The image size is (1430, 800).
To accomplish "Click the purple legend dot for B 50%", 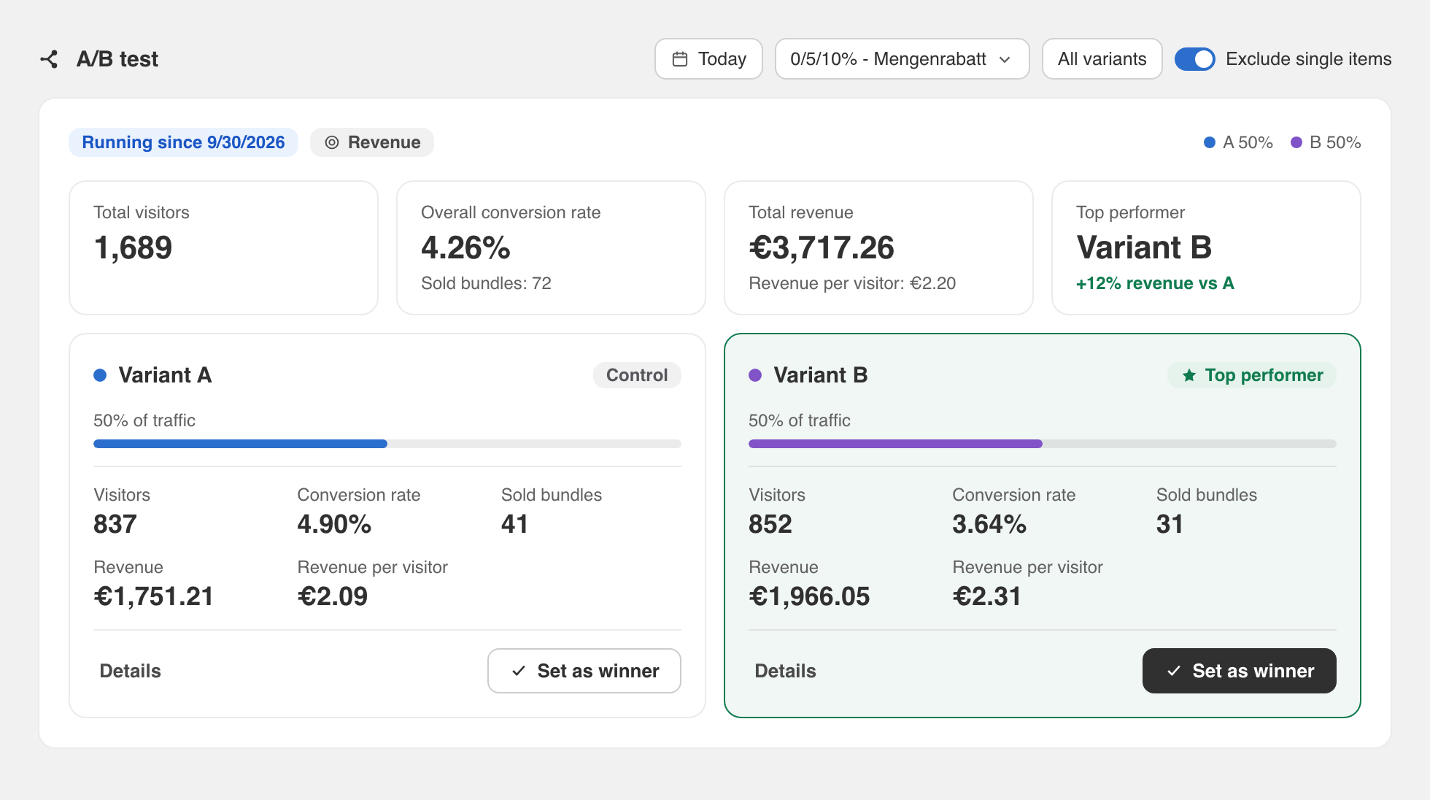I will pyautogui.click(x=1296, y=142).
